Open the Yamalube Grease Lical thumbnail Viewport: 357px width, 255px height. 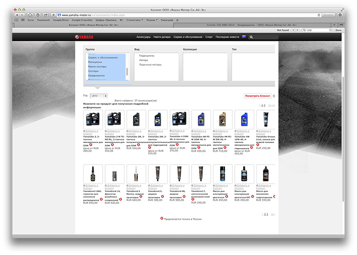[x=266, y=119]
